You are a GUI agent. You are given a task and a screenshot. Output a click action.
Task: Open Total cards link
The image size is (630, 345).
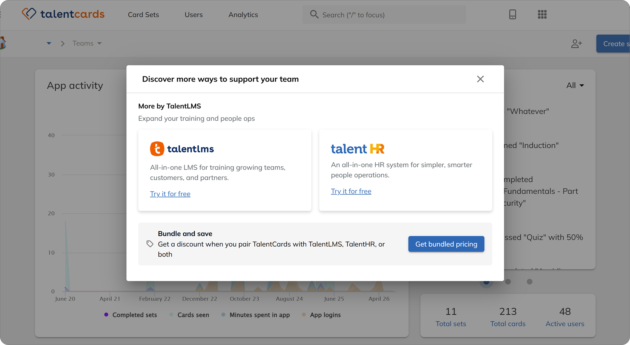tap(508, 324)
